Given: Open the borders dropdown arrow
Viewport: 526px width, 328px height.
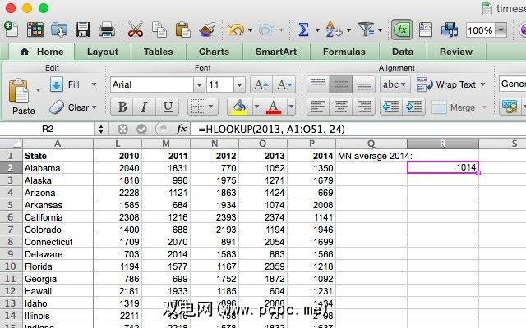Looking at the screenshot, I should (x=211, y=107).
